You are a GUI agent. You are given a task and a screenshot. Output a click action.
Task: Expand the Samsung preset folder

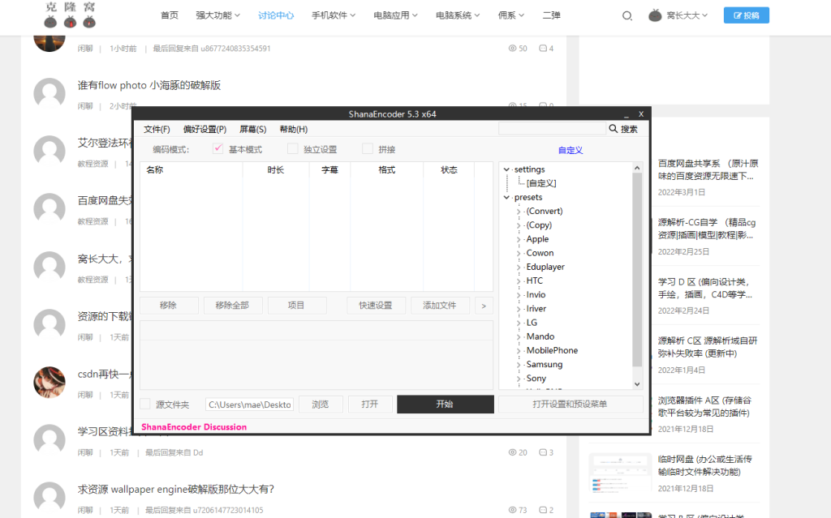[519, 365]
